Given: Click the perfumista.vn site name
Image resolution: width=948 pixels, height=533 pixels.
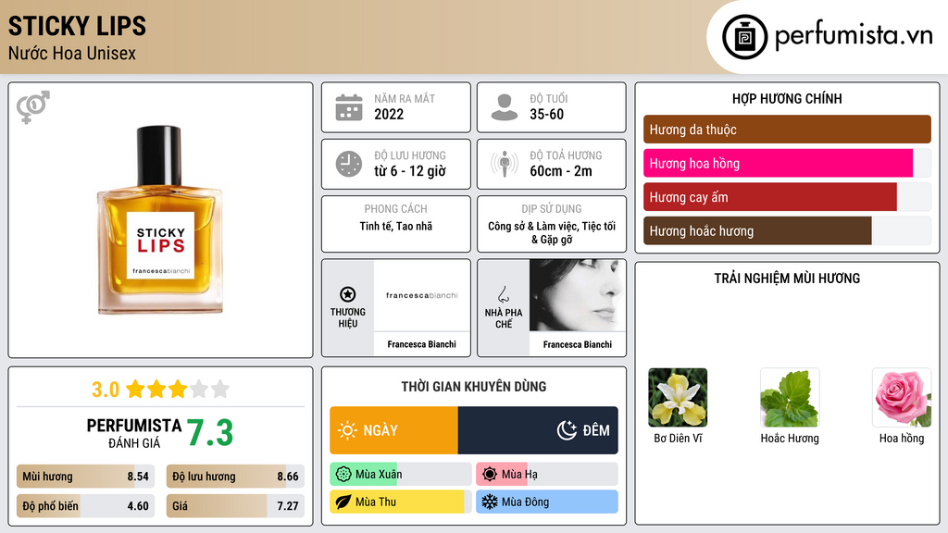Looking at the screenshot, I should (x=854, y=35).
